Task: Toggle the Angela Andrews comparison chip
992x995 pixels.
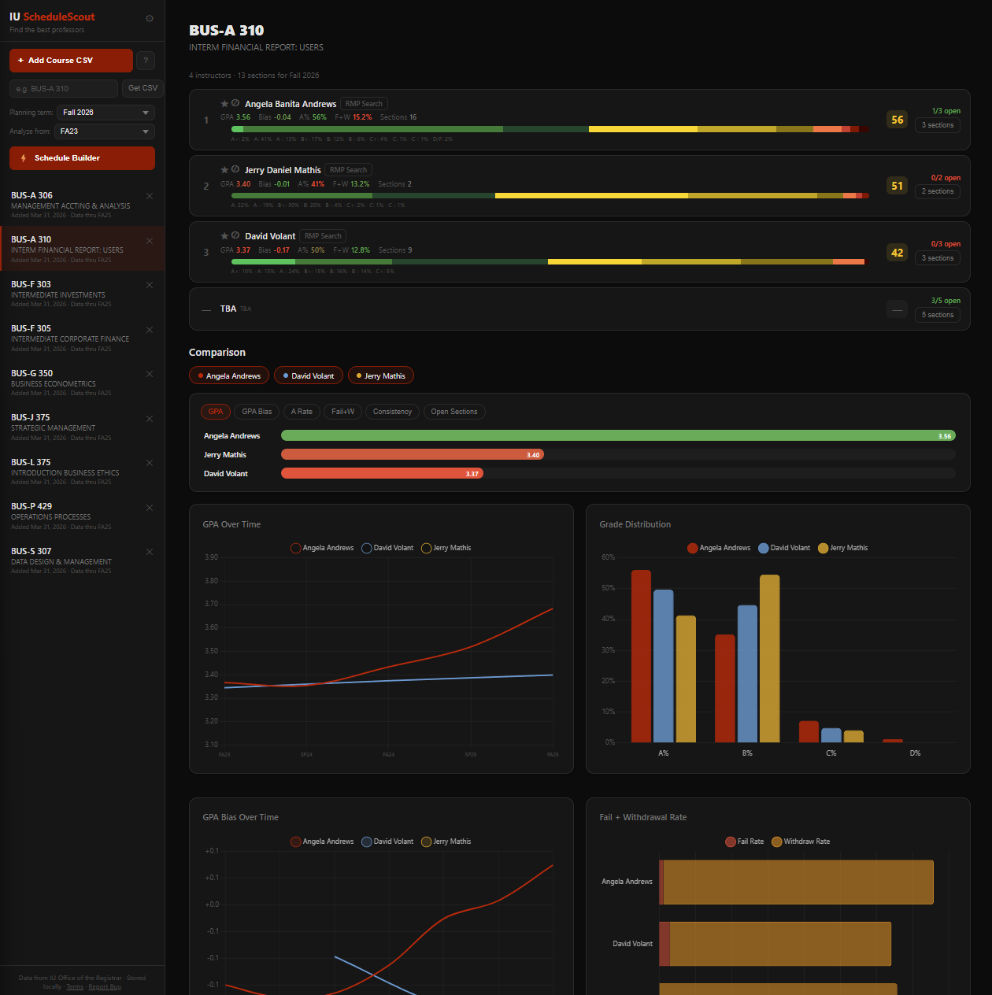Action: pyautogui.click(x=228, y=375)
